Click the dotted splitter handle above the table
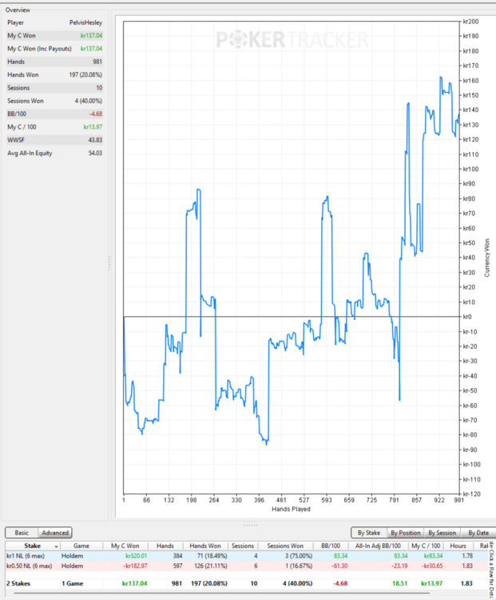This screenshot has width=496, height=600. 250,525
